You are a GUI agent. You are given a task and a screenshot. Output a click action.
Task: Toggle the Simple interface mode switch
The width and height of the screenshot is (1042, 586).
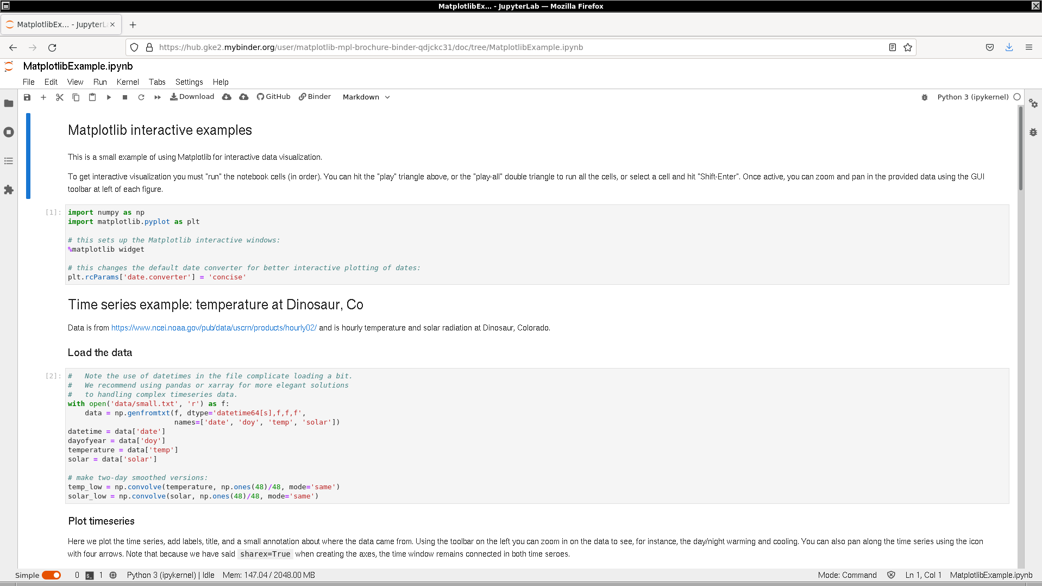[x=52, y=575]
